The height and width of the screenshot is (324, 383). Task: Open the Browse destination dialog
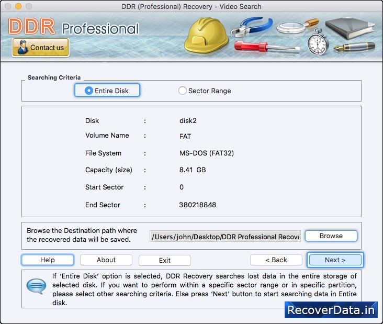pyautogui.click(x=331, y=236)
